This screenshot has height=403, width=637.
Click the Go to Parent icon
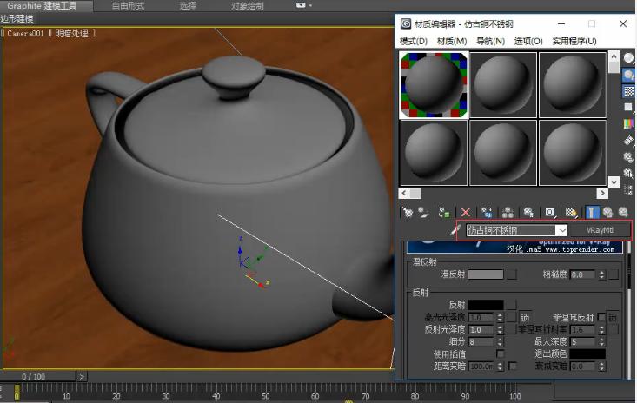click(607, 212)
